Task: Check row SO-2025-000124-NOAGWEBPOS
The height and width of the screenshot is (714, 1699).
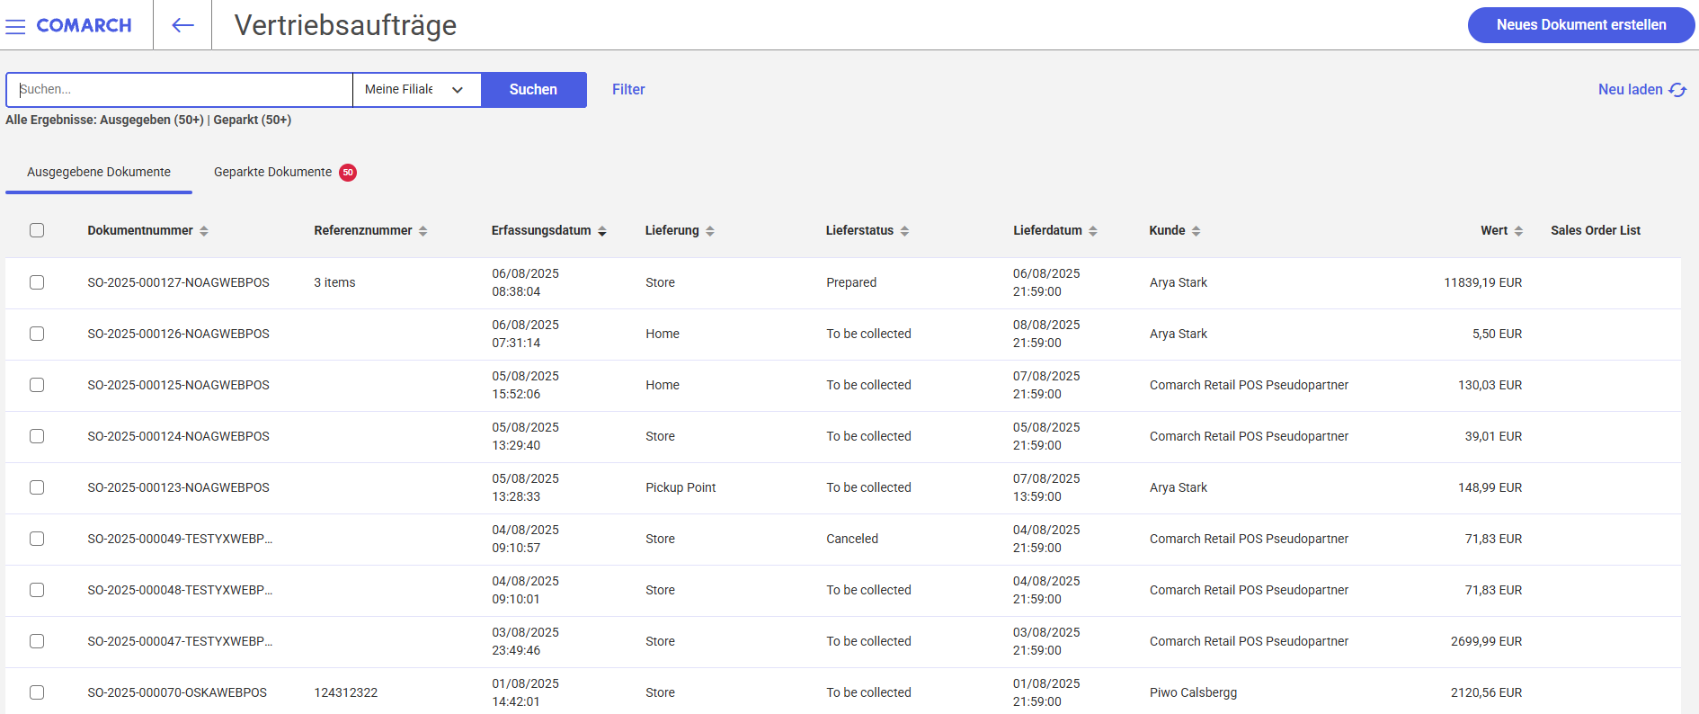Action: pos(37,436)
